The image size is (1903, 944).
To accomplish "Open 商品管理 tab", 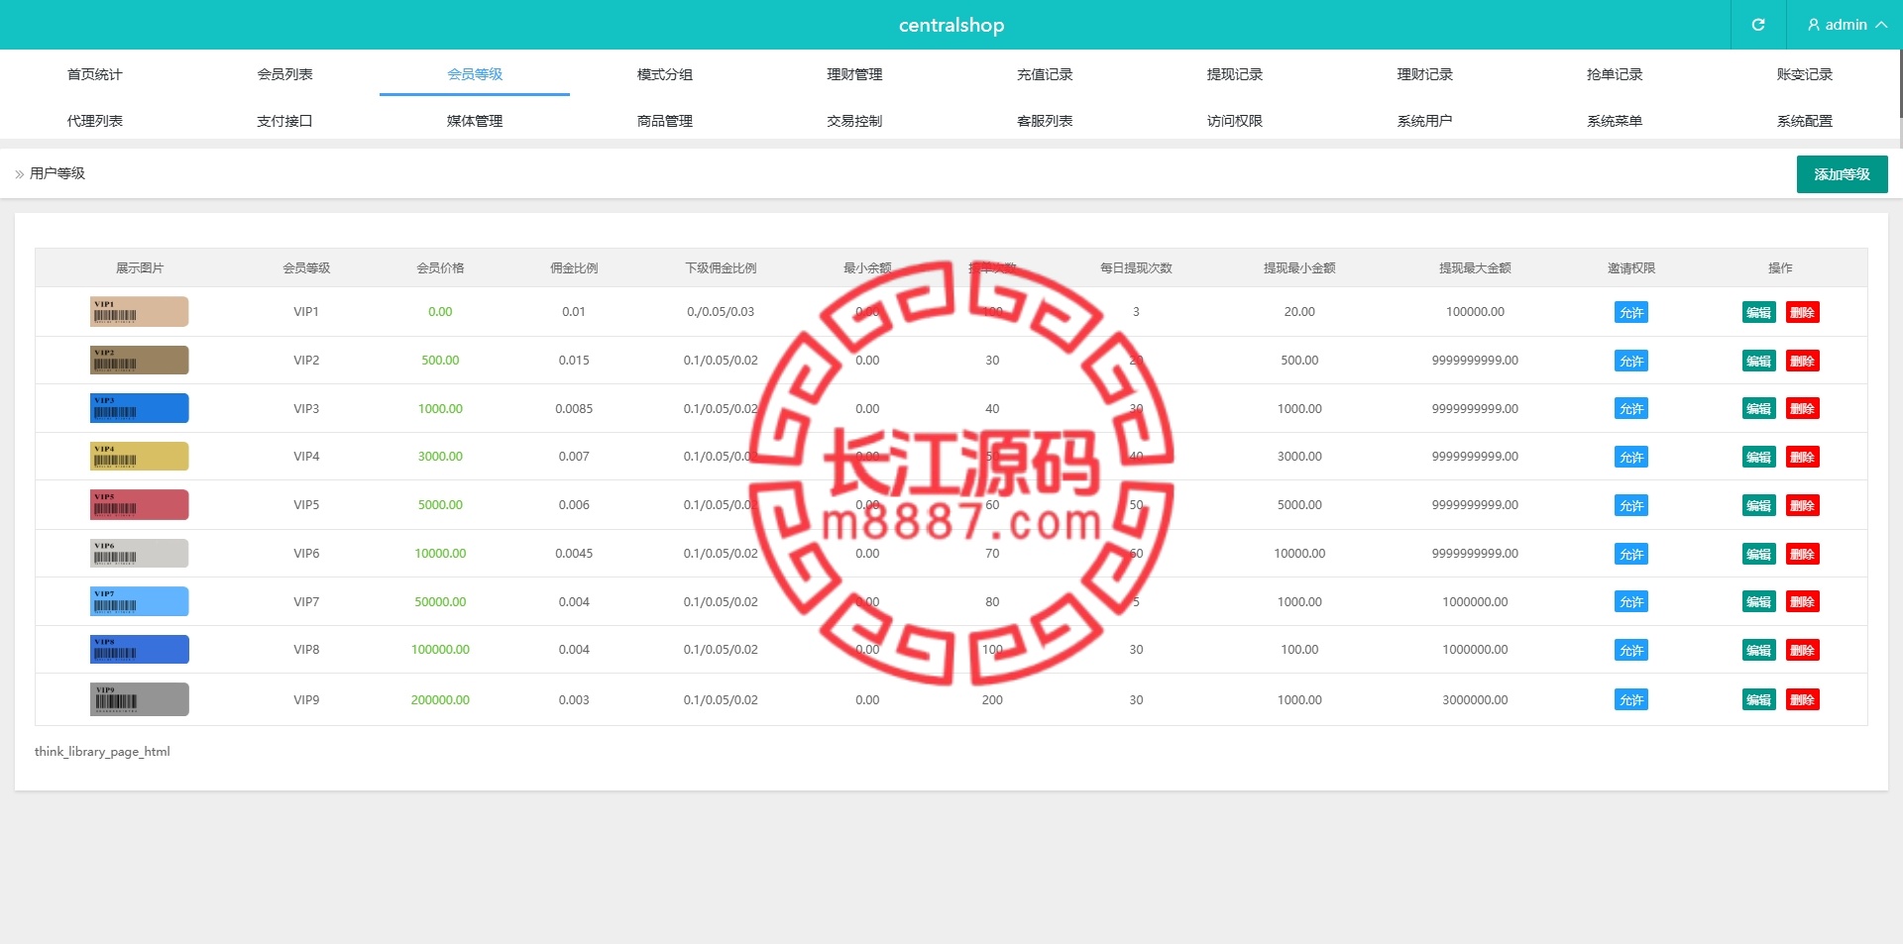I will (665, 121).
